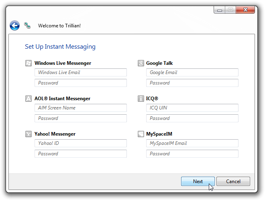Click the MySpaceIM label
Viewport: 265px width, 200px height.
tap(159, 134)
